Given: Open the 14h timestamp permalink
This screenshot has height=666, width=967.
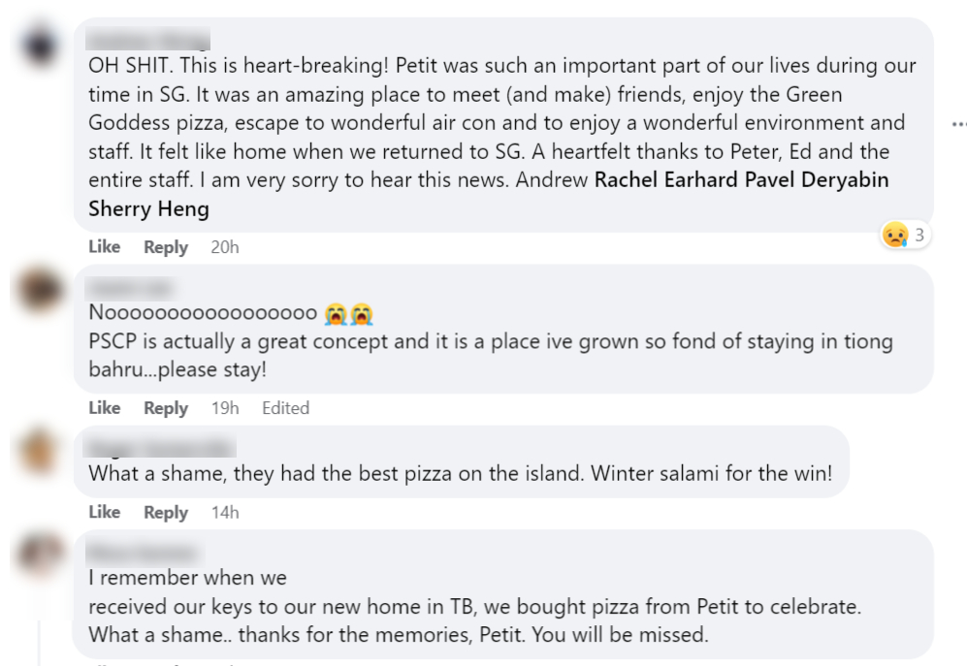Looking at the screenshot, I should pyautogui.click(x=225, y=512).
